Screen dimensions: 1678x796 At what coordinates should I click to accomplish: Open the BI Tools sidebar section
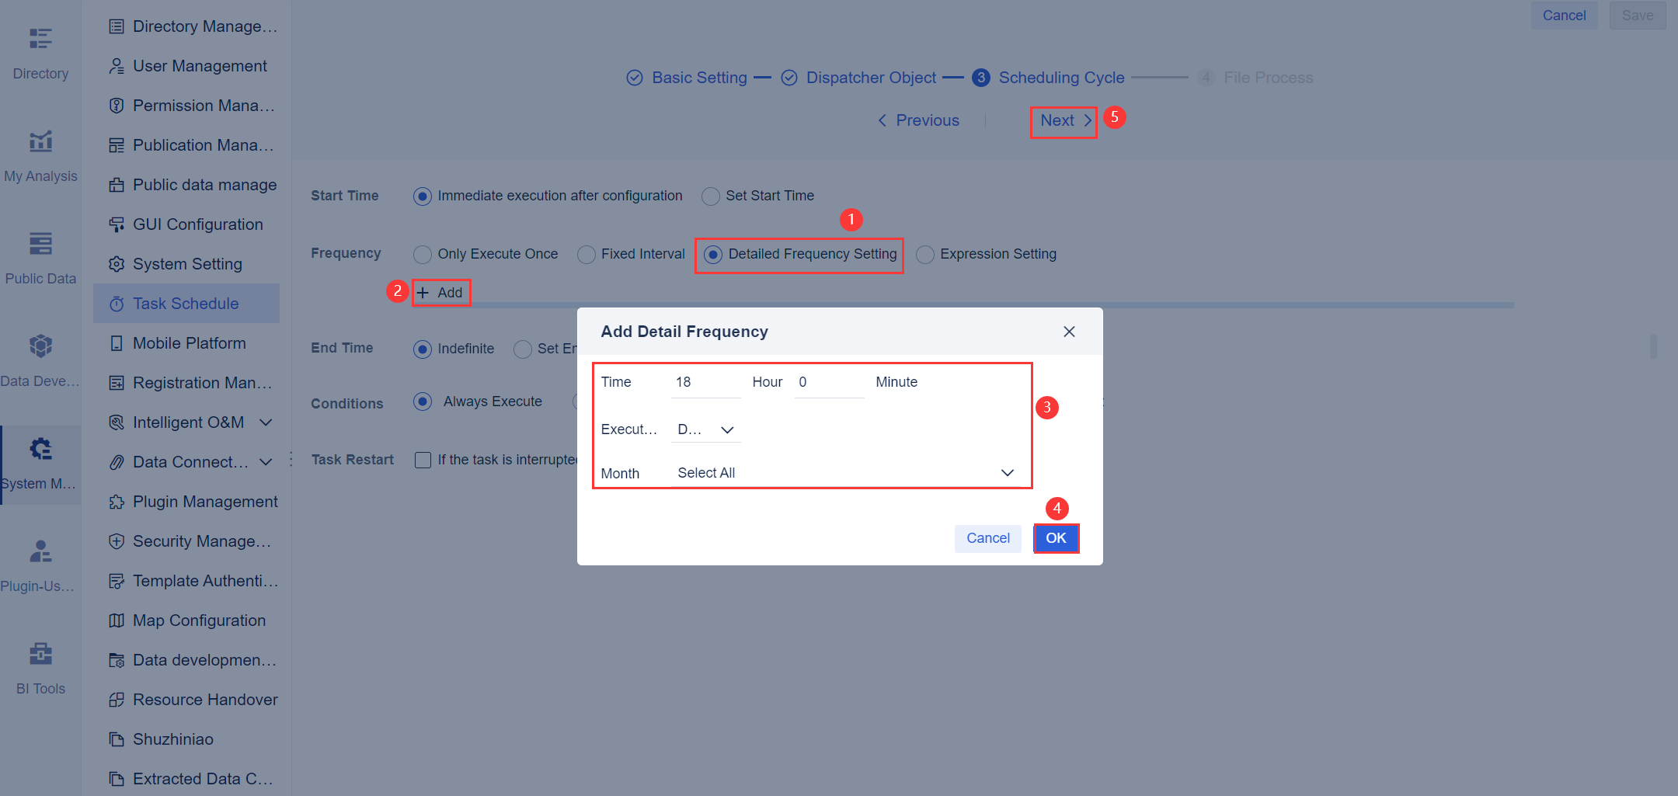tap(40, 666)
